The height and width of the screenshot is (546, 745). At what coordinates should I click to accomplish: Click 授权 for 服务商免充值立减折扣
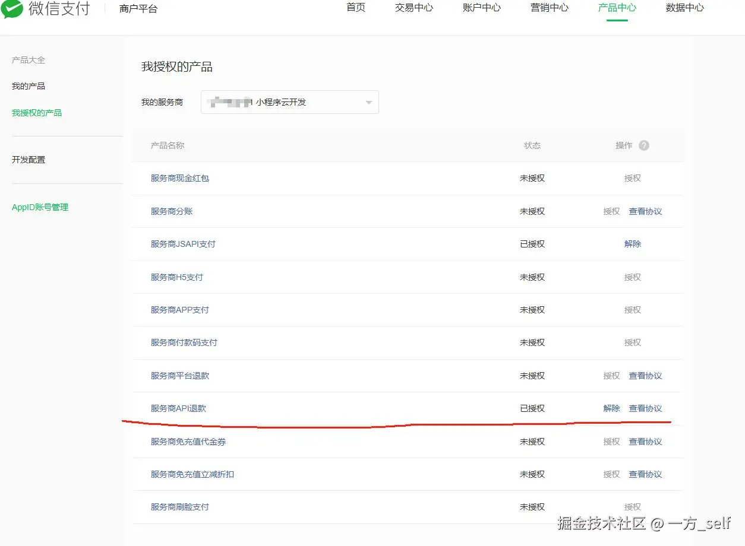click(x=612, y=474)
